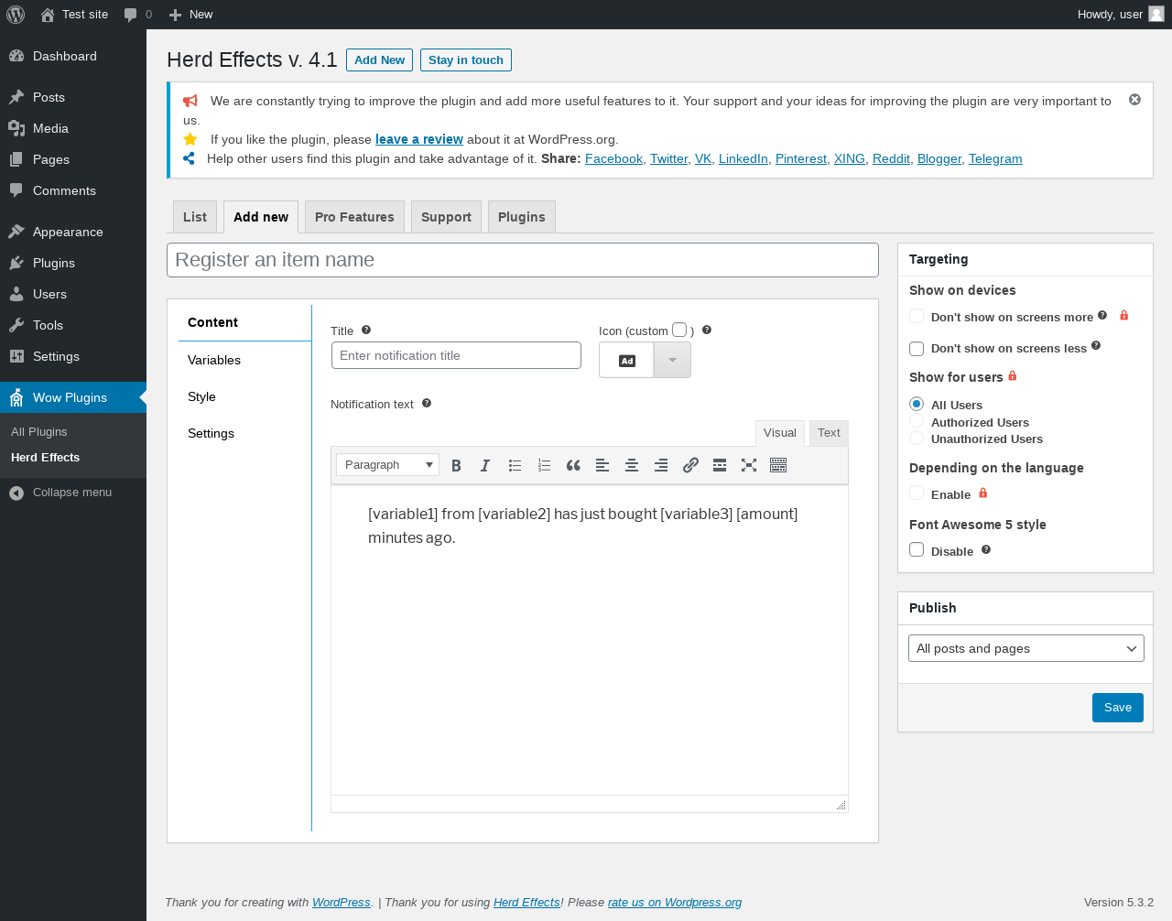Open comments bubble in admin bar
Viewport: 1172px width, 921px height.
point(138,15)
